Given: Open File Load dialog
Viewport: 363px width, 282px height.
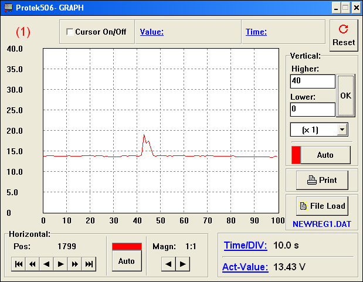Looking at the screenshot, I should [x=323, y=206].
